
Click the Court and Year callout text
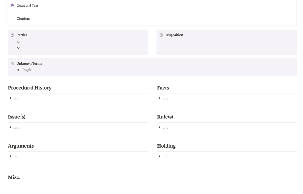(27, 5)
